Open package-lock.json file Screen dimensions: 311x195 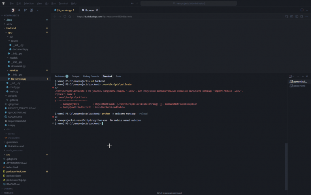(x=16, y=172)
